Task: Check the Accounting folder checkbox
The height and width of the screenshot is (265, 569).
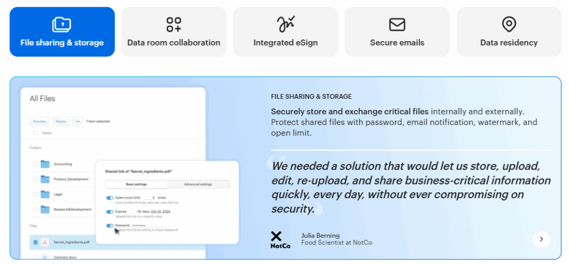Action: tap(36, 164)
